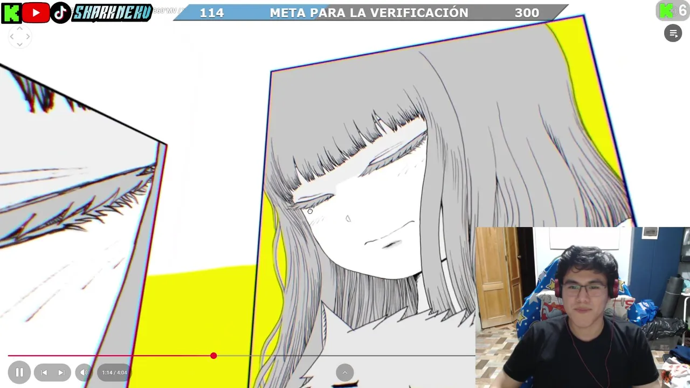Click the red YouTube logo icon
Image resolution: width=690 pixels, height=388 pixels.
click(x=36, y=12)
